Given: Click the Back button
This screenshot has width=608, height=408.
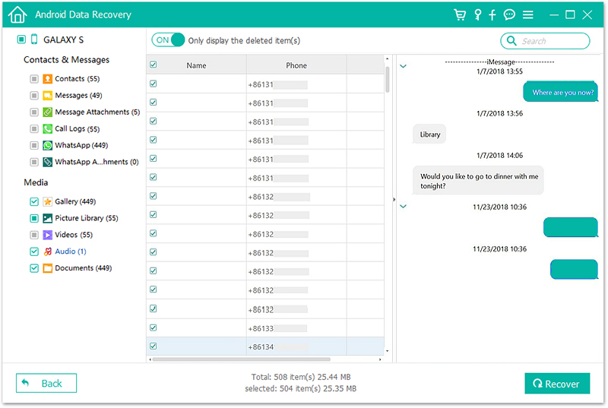Looking at the screenshot, I should coord(46,384).
